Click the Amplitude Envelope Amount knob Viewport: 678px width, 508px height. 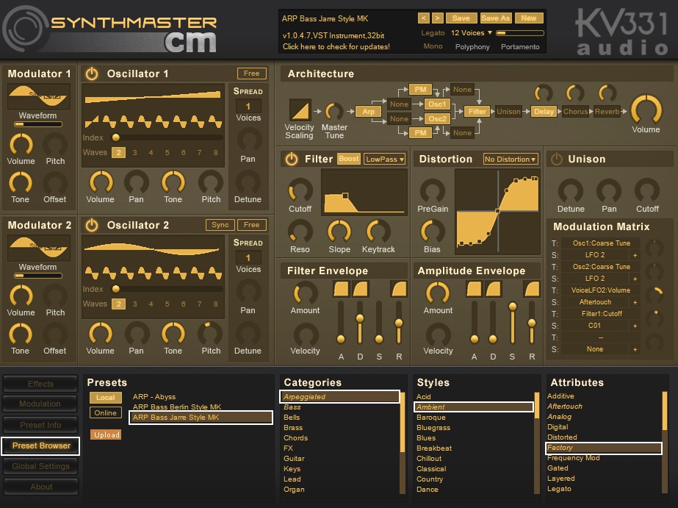[438, 293]
